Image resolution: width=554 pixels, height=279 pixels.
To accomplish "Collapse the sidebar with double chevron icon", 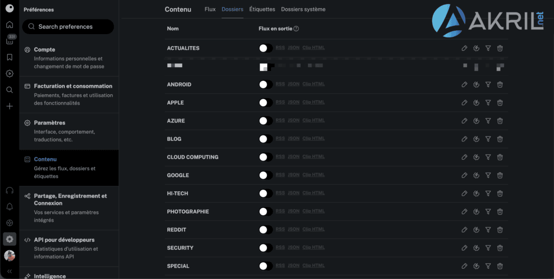I will click(10, 271).
